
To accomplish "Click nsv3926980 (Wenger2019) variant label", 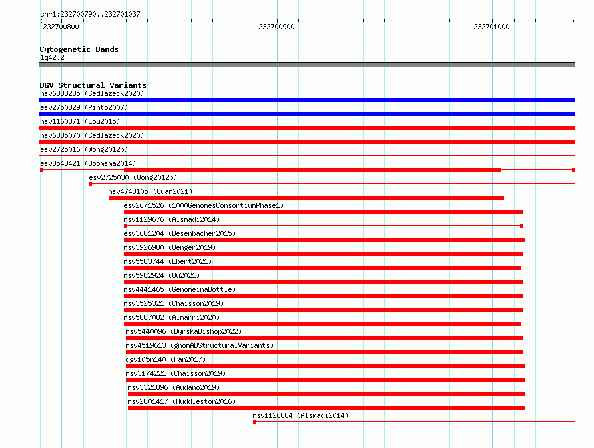I will click(x=170, y=247).
